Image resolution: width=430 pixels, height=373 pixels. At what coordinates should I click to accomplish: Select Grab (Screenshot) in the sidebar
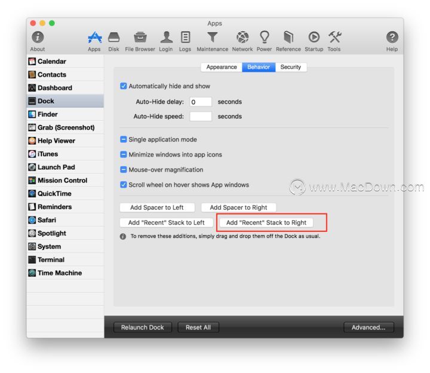tap(65, 127)
